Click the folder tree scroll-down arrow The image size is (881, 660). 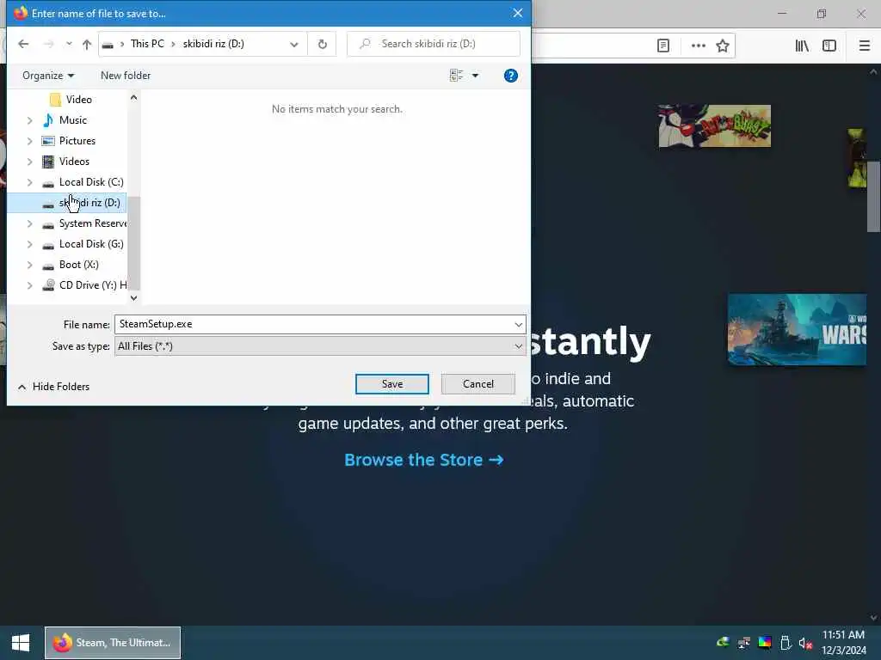point(133,298)
